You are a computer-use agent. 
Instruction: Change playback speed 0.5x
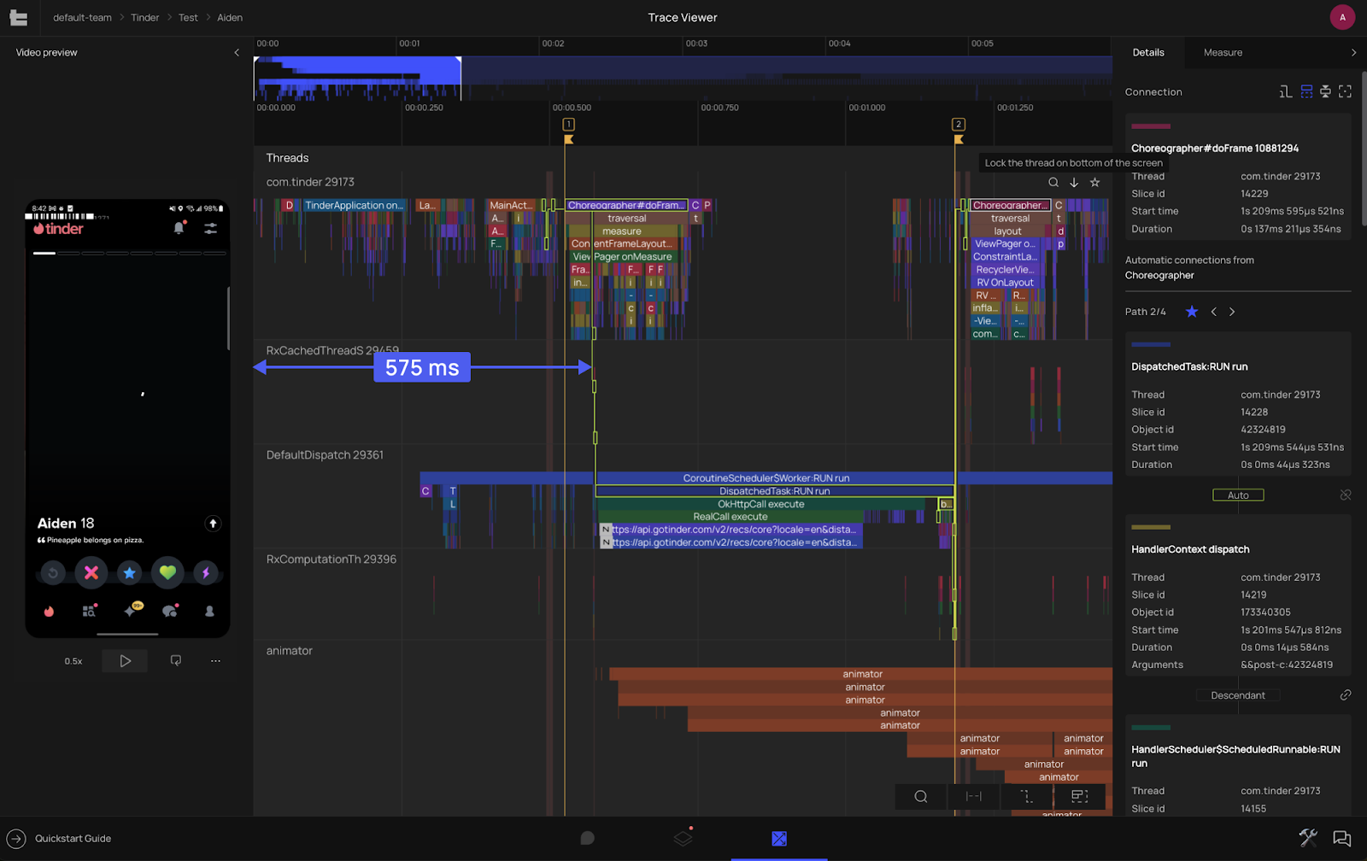coord(73,661)
